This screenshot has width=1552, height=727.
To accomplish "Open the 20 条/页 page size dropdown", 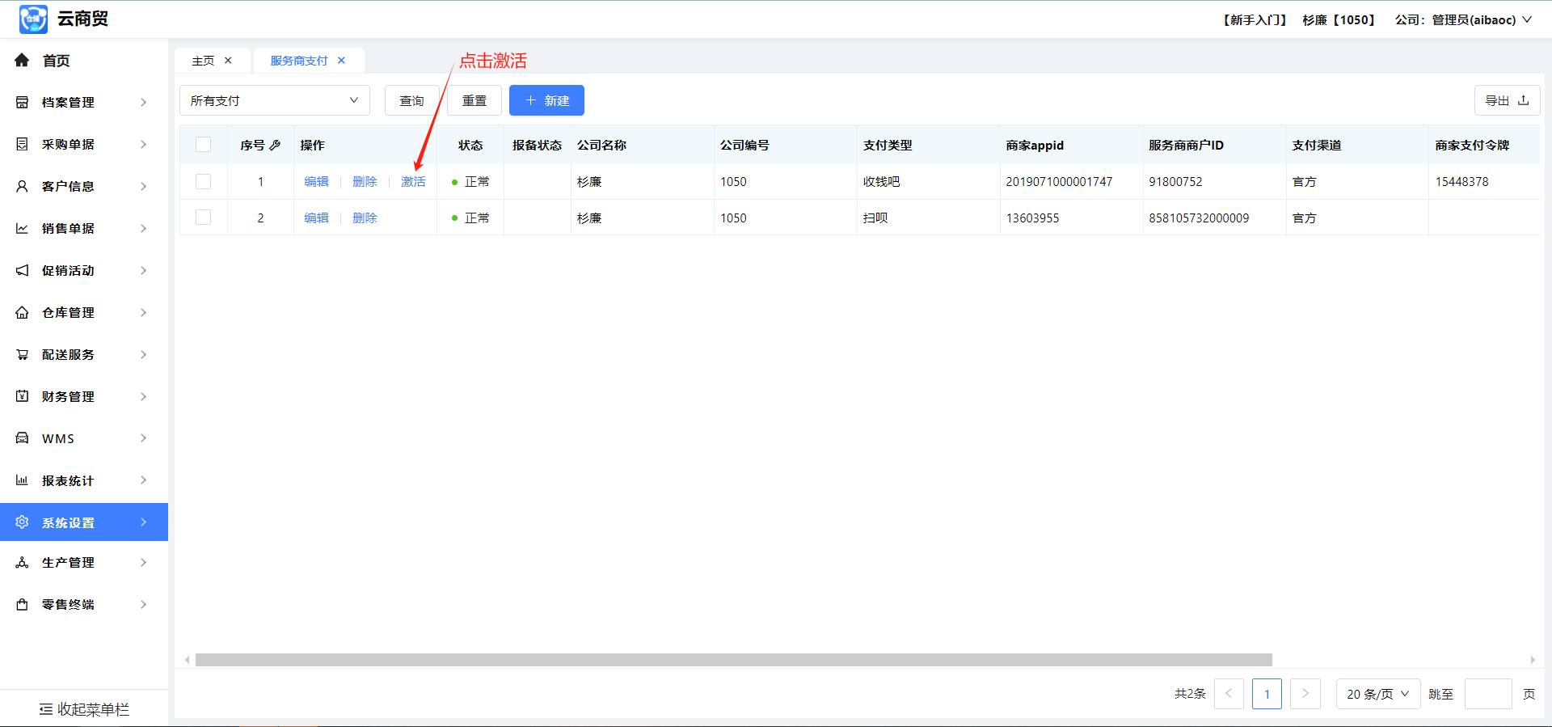I will [1378, 694].
